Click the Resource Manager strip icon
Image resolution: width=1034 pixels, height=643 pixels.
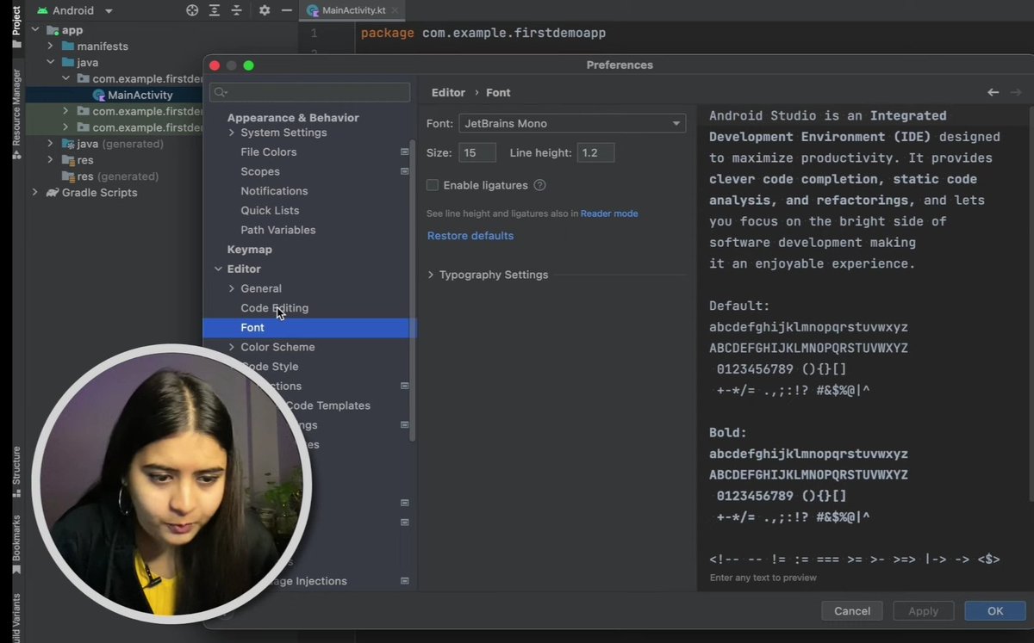point(16,155)
